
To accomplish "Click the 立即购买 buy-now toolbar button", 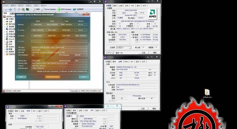I will [x=78, y=9].
